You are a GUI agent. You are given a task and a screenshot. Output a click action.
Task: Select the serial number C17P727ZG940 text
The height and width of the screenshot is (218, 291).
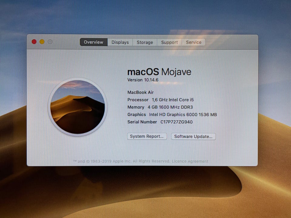pos(176,122)
